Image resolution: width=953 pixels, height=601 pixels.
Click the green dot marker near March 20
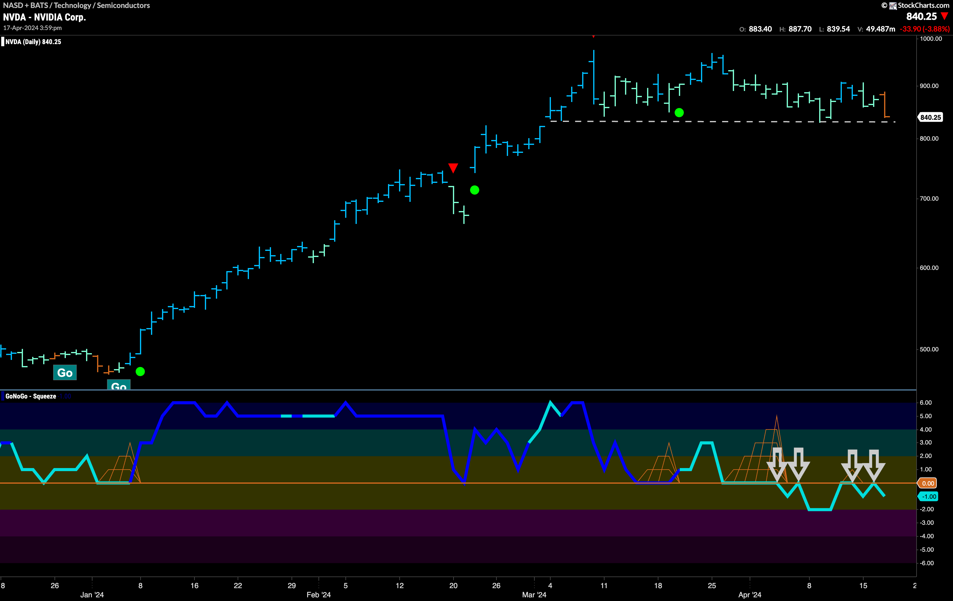point(679,112)
